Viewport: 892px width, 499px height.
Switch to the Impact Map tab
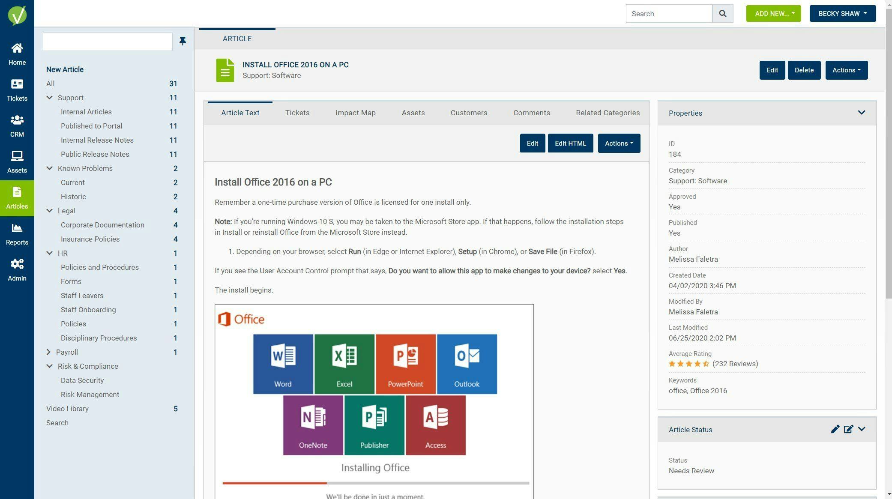coord(355,113)
